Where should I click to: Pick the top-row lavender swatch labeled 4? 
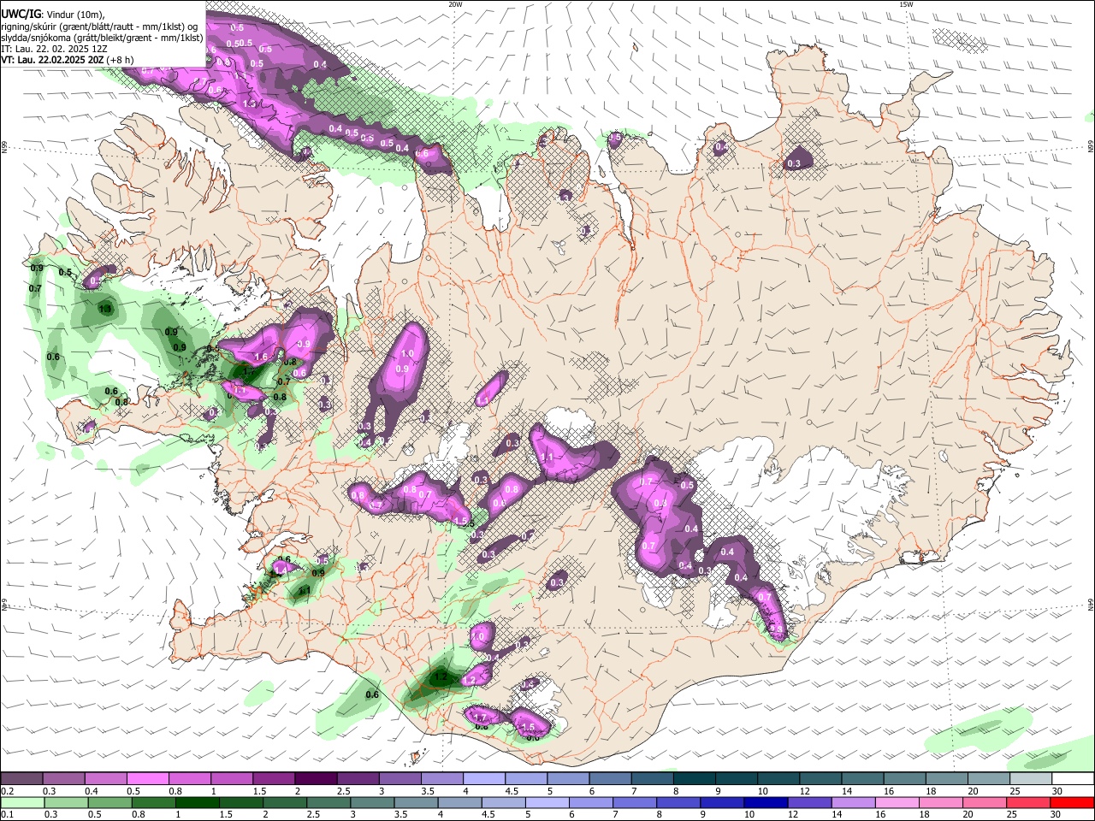(484, 778)
